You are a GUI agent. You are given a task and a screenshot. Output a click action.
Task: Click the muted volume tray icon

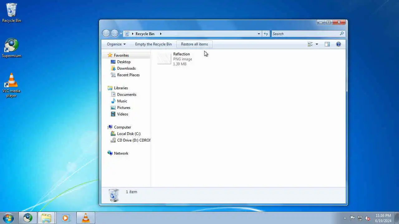tap(368, 218)
